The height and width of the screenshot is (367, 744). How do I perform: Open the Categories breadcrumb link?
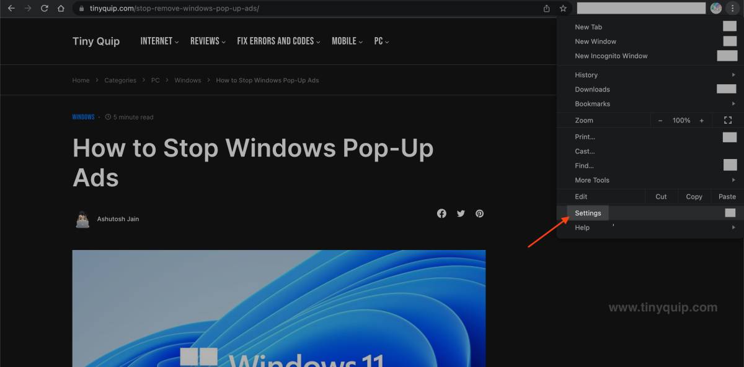point(120,80)
